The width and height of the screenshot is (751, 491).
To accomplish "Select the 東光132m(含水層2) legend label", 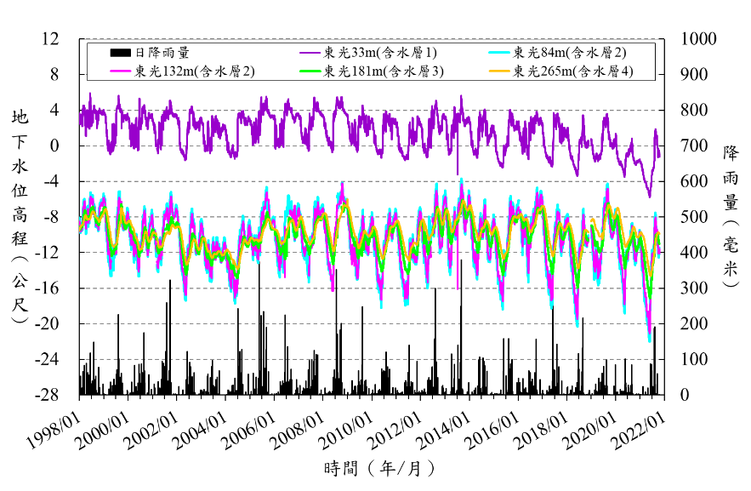I will (x=194, y=71).
